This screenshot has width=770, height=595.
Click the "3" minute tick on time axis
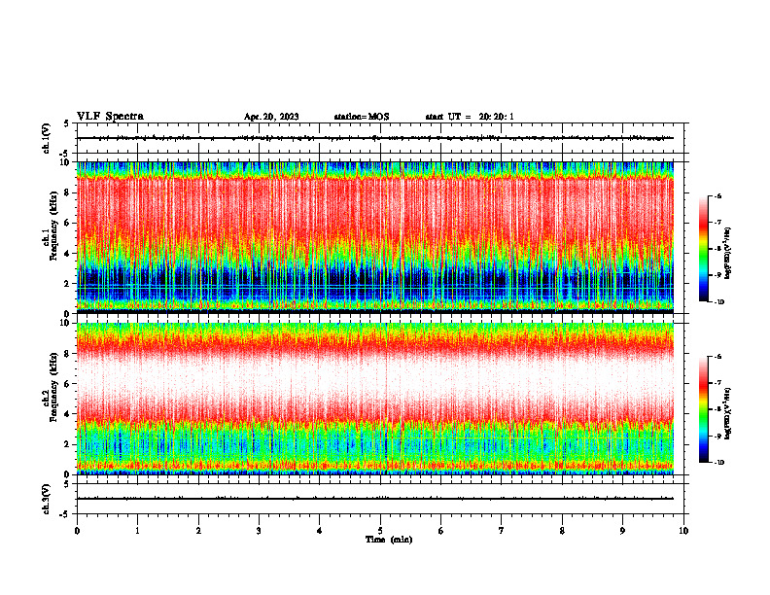259,531
